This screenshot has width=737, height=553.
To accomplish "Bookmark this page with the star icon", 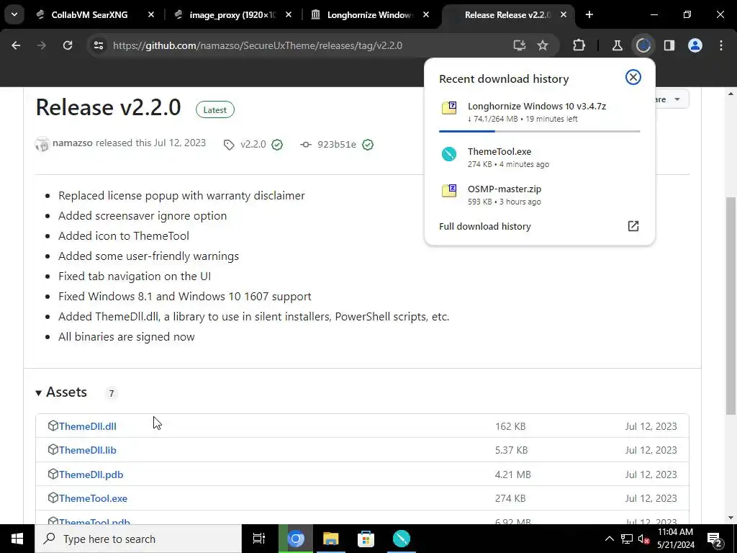I will [x=543, y=45].
